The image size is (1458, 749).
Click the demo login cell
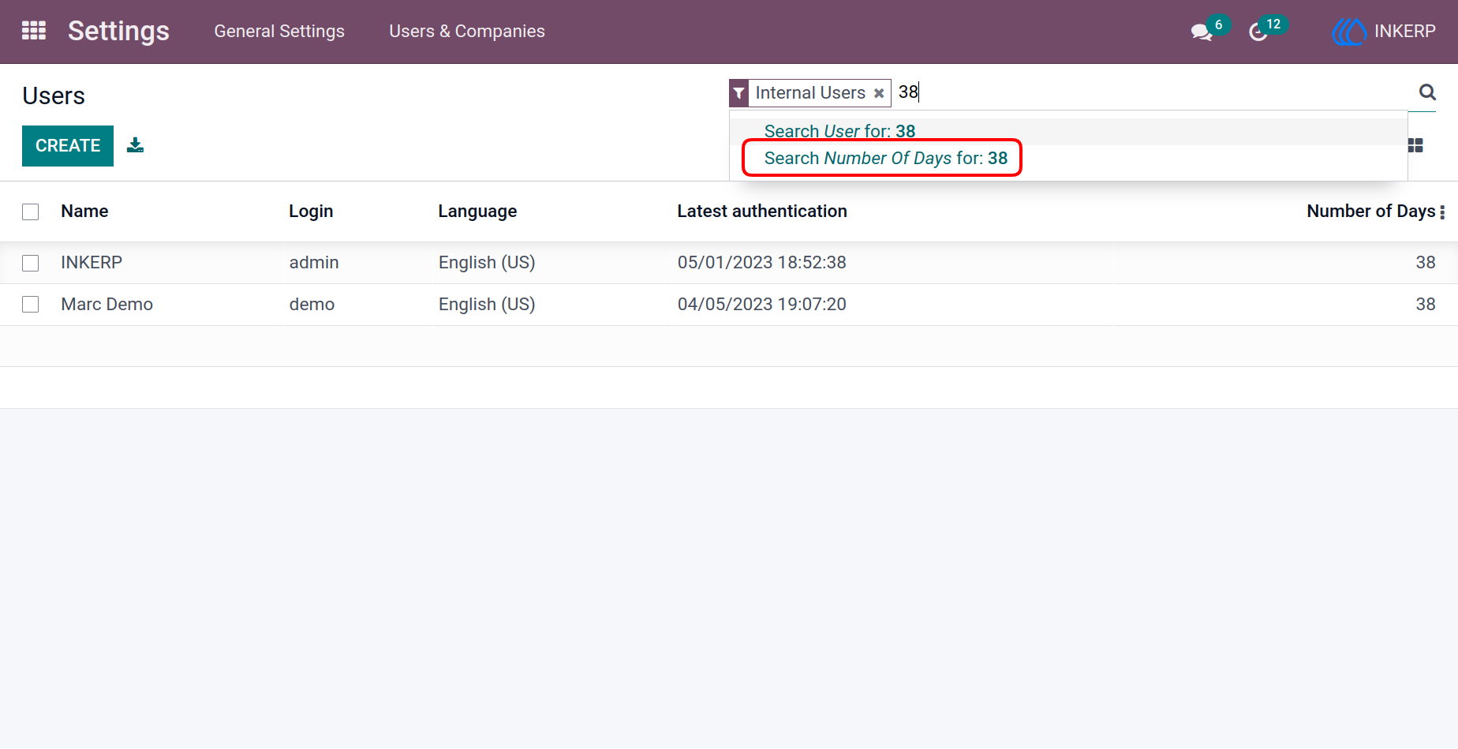312,305
